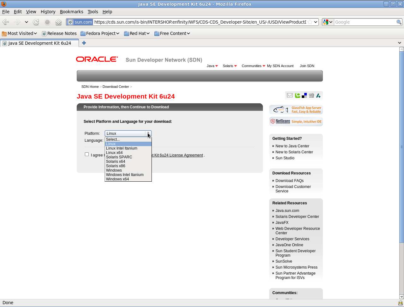Select the Java SE Development Kit 6u24 tab

(x=39, y=43)
